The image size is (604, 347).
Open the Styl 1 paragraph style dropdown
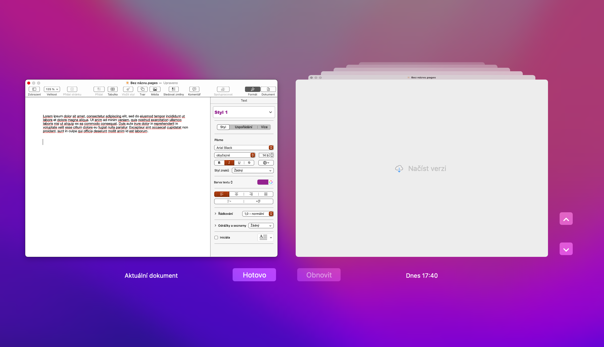[x=243, y=112]
